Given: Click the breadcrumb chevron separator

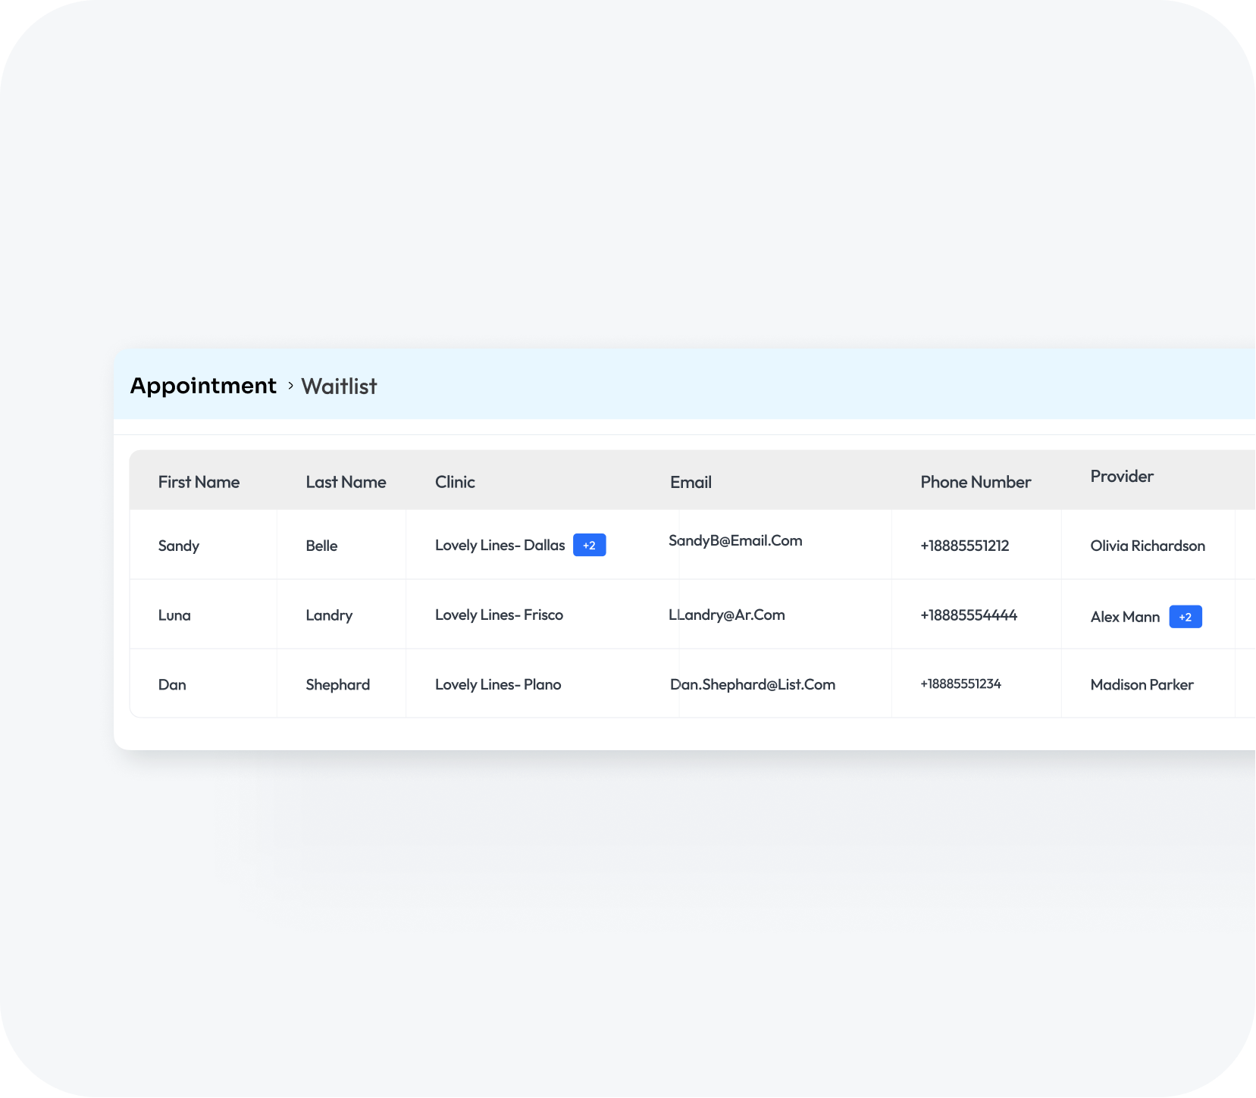Looking at the screenshot, I should (290, 386).
